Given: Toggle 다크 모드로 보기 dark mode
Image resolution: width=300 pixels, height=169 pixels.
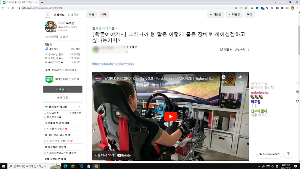Looking at the screenshot, I should (x=269, y=154).
